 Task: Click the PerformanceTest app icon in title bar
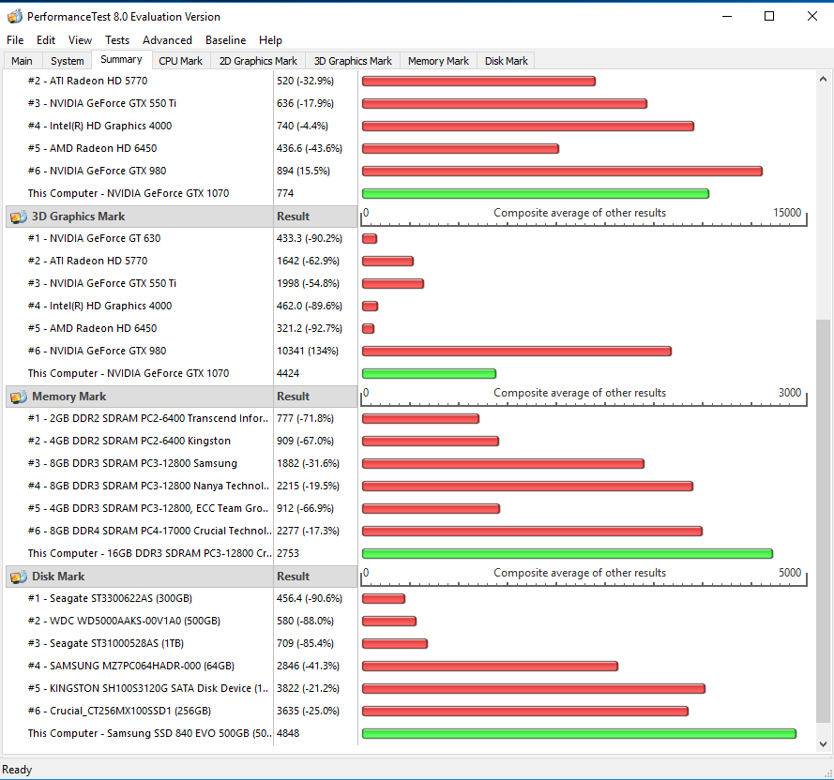(14, 17)
